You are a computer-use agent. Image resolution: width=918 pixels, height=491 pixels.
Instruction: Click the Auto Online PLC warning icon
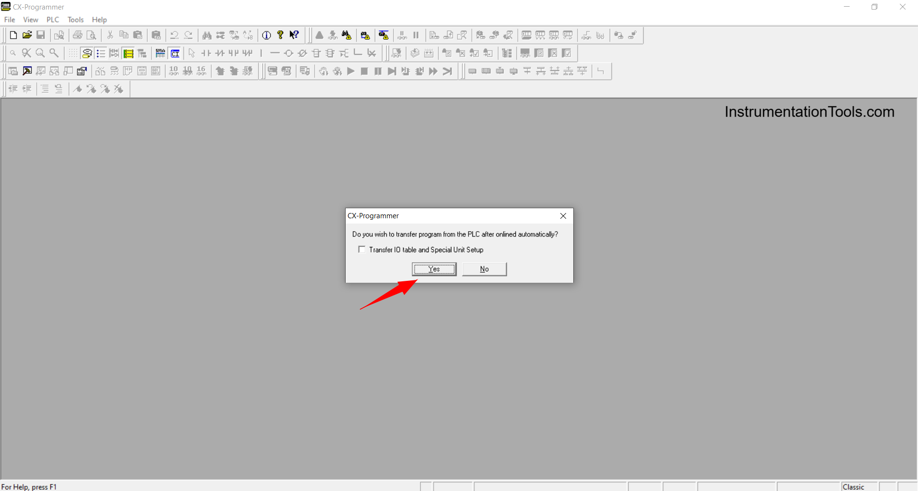365,35
